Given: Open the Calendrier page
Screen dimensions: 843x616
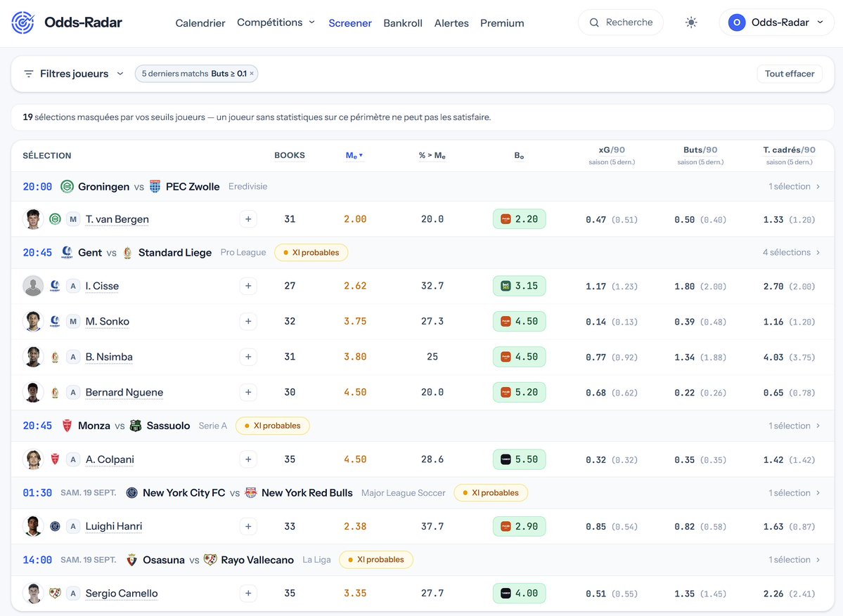Looking at the screenshot, I should point(200,23).
